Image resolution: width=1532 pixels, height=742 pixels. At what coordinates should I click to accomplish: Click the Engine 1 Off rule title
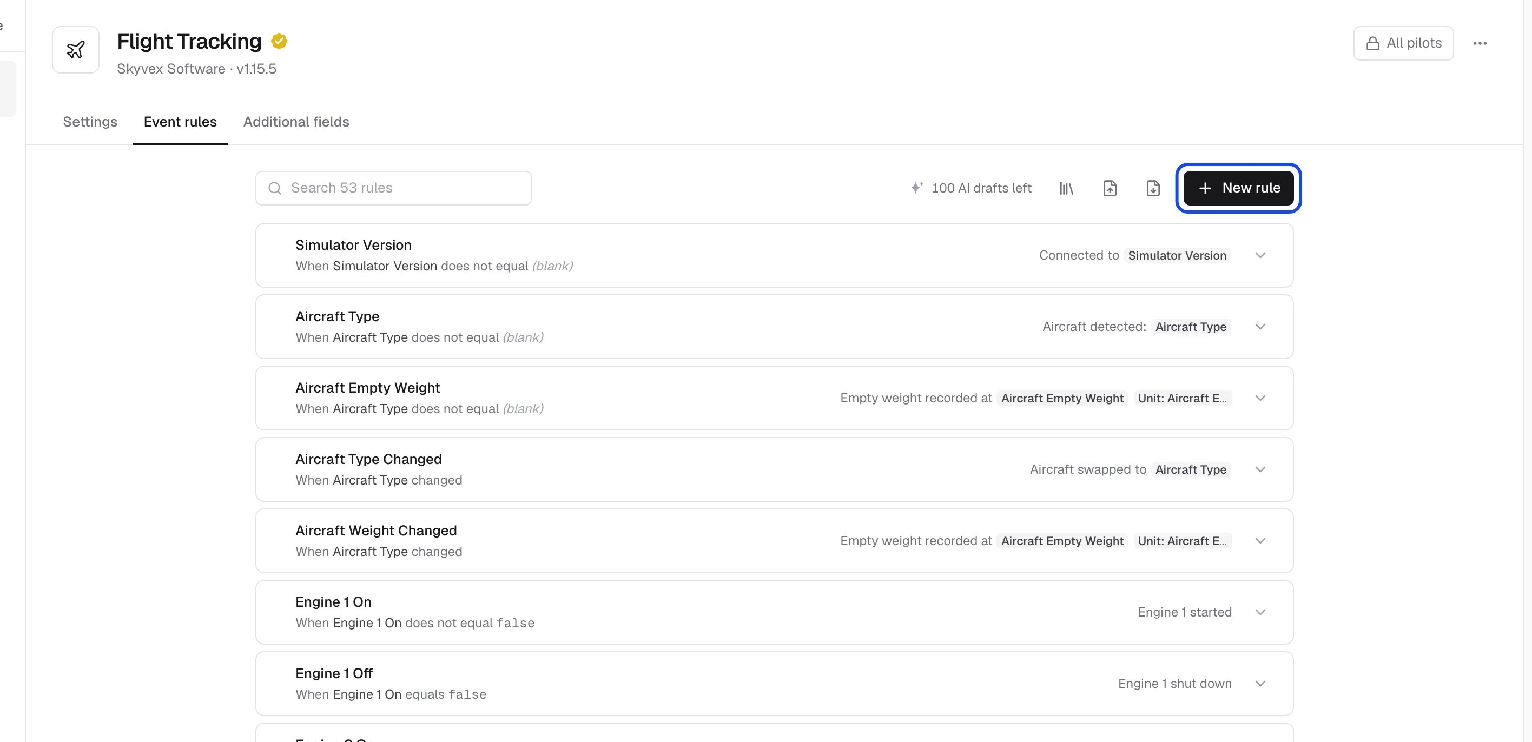334,673
